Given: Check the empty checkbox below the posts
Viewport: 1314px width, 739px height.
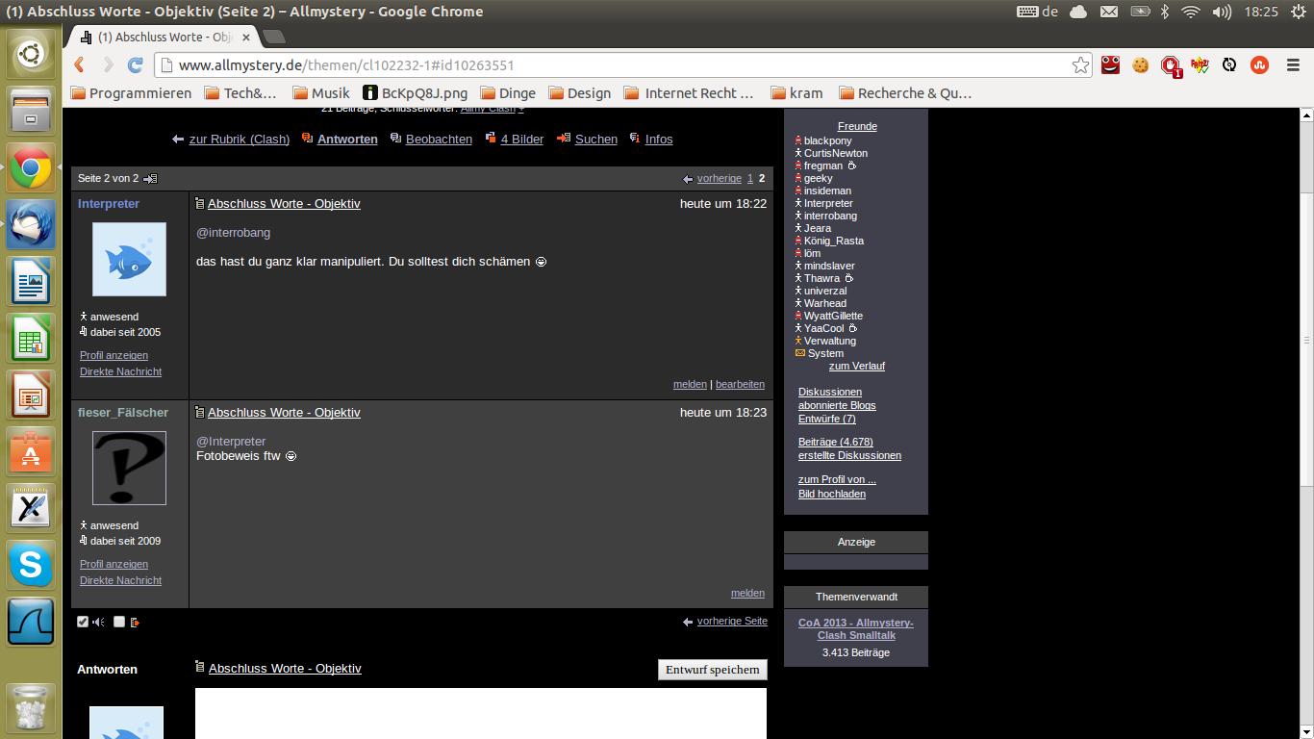Looking at the screenshot, I should tap(119, 622).
